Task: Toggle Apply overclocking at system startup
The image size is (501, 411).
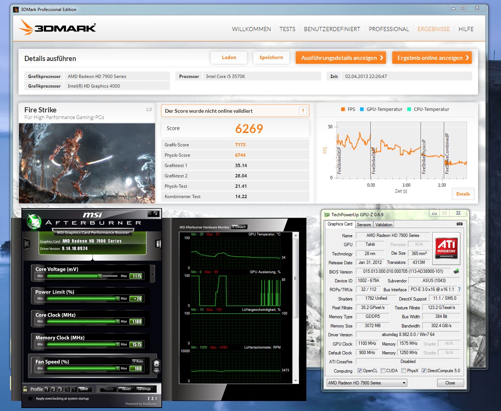Action: pos(30,398)
